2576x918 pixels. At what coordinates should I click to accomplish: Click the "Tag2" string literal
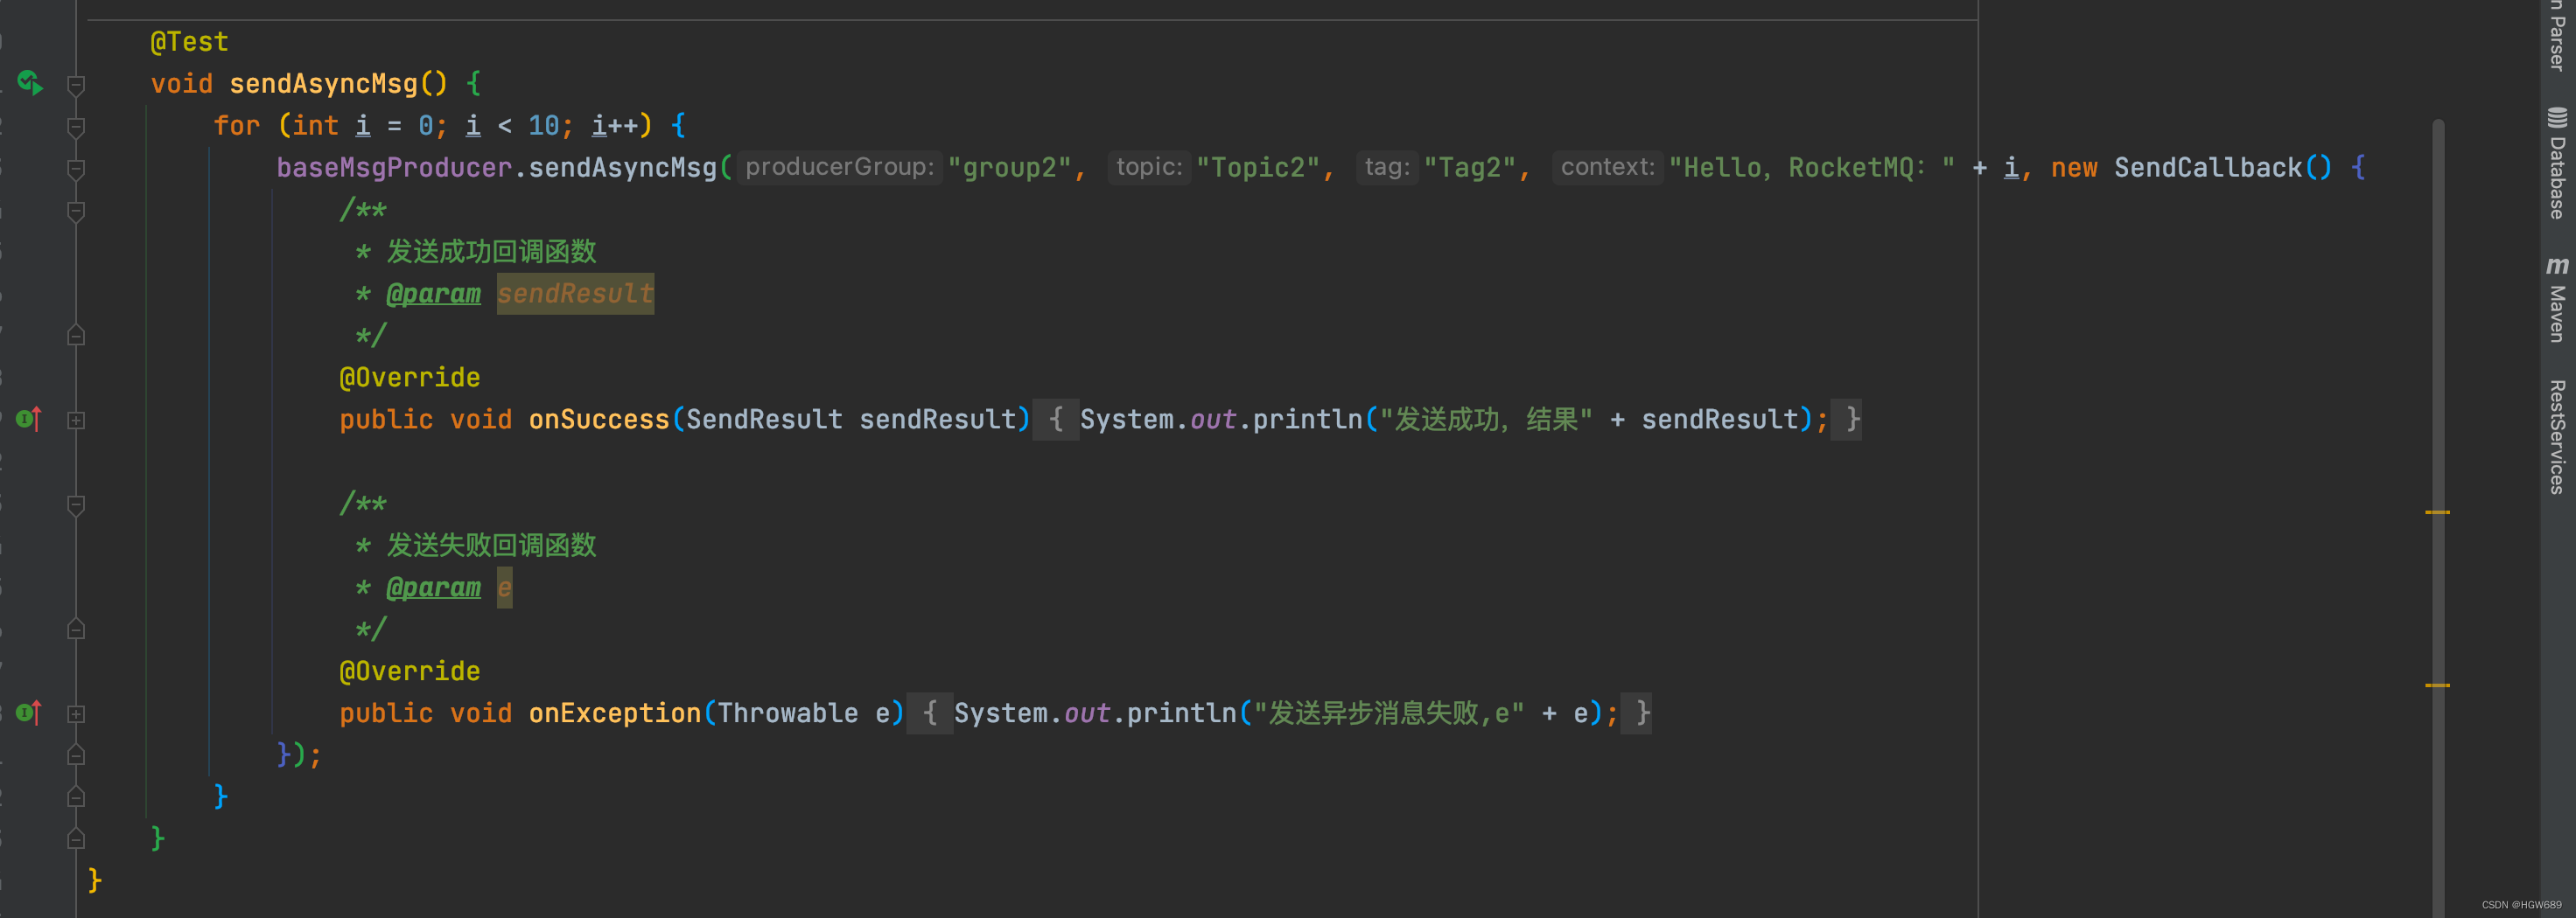[1470, 168]
